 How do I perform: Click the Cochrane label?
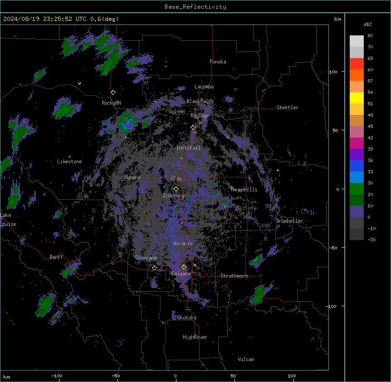tap(146, 258)
